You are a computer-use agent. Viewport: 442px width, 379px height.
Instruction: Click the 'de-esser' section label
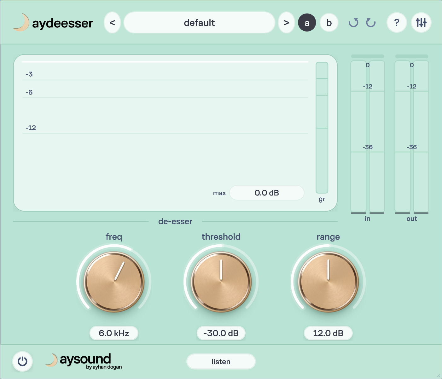(x=175, y=221)
